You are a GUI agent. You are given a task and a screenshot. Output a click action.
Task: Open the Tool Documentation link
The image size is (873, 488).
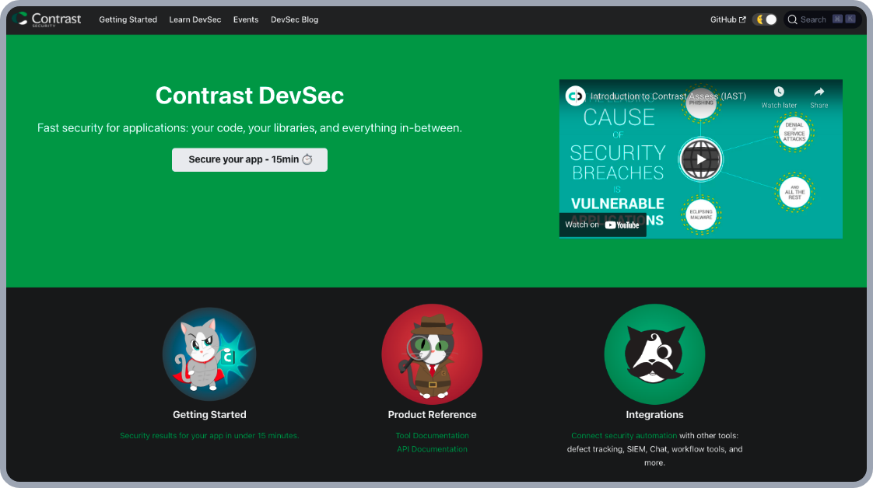click(x=432, y=436)
